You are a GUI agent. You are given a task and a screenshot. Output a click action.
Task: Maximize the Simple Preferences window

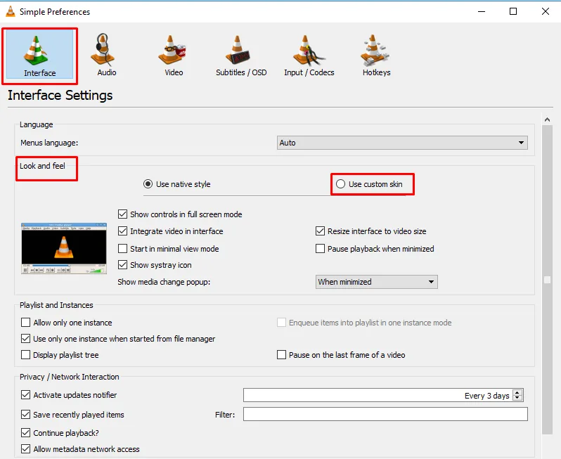click(x=513, y=11)
